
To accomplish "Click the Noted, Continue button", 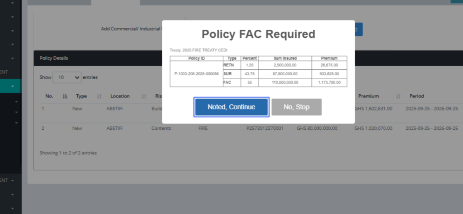I will pos(231,107).
